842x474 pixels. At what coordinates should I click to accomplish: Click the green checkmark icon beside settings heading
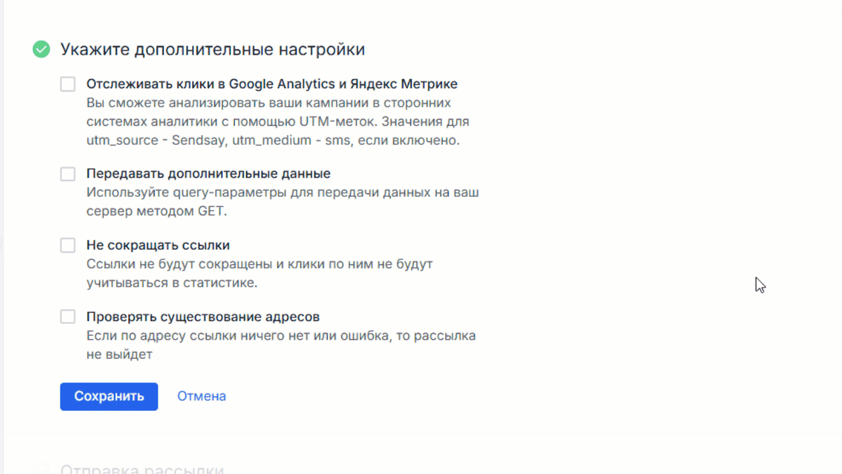click(x=41, y=49)
